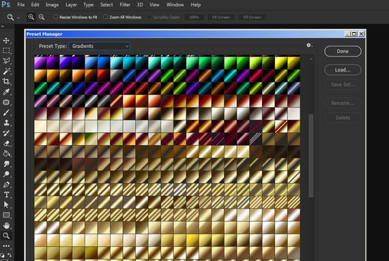Select the Rectangular Marquee tool

pos(6,50)
